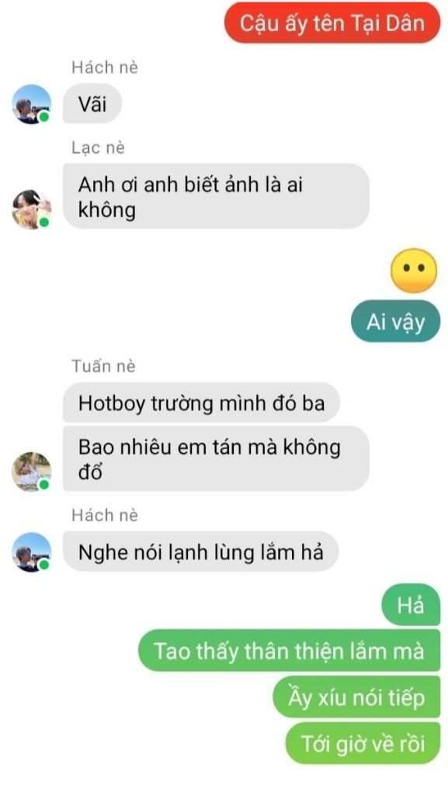Tap Hách nè's avatar beside 'Nghe nói lạnh lùng'
448x796 pixels.
pyautogui.click(x=32, y=552)
